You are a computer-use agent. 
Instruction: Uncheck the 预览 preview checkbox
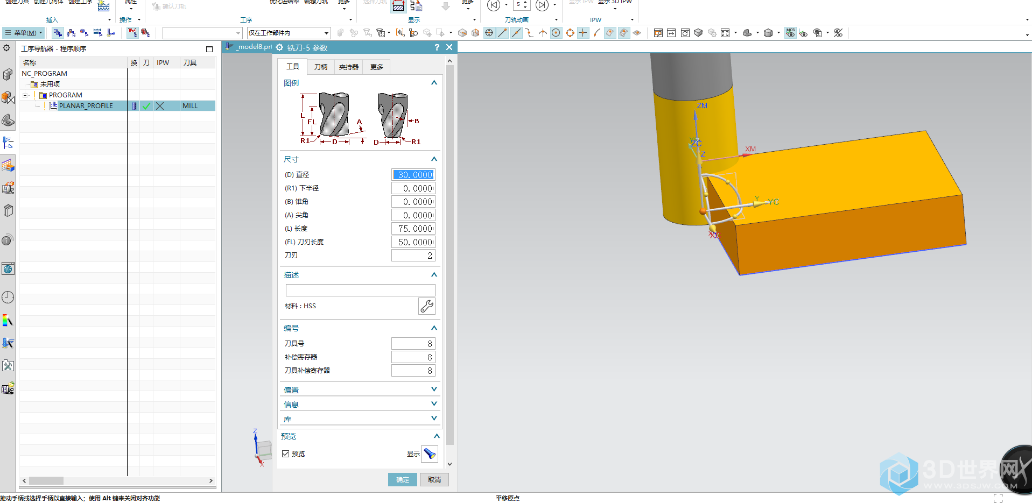click(286, 454)
